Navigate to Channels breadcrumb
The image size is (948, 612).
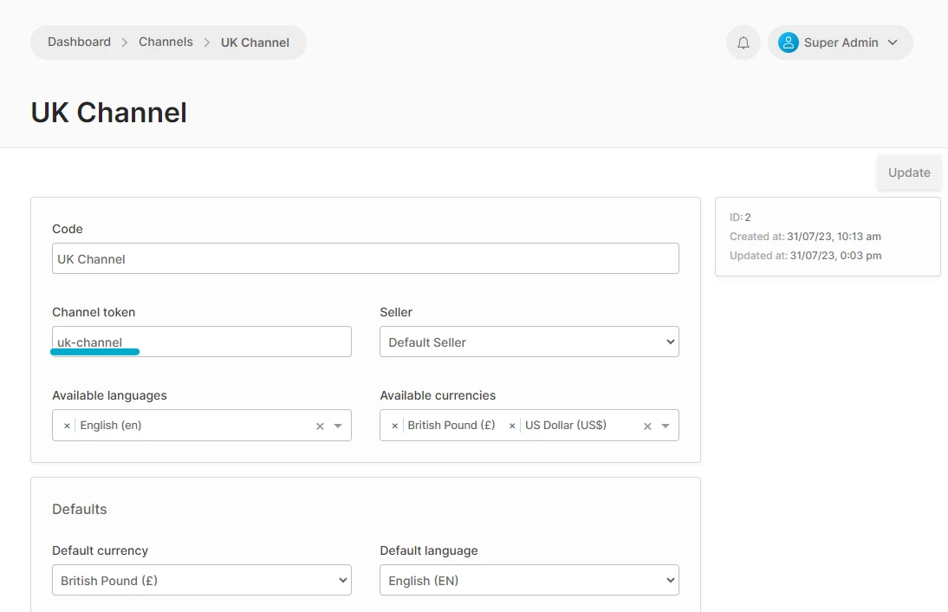166,42
